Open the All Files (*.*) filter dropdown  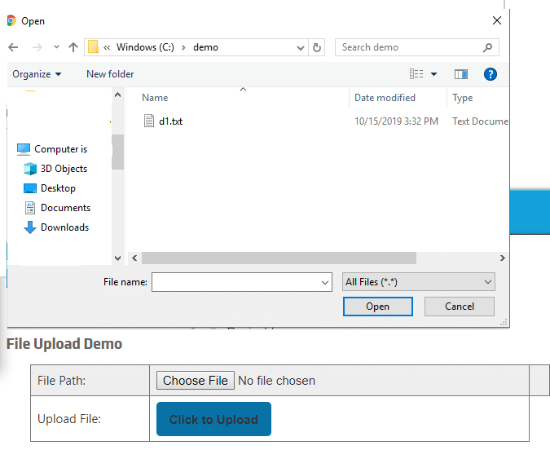click(419, 282)
